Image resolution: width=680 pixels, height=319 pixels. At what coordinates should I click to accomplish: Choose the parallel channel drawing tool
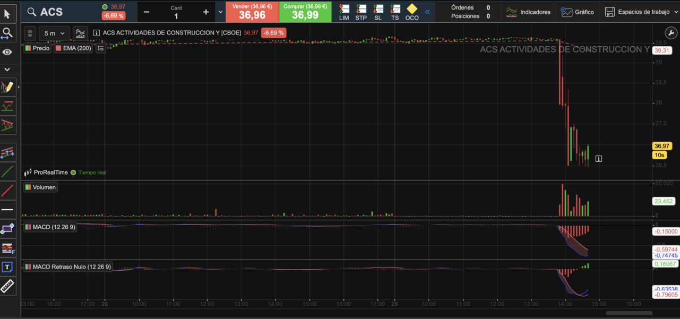(7, 153)
